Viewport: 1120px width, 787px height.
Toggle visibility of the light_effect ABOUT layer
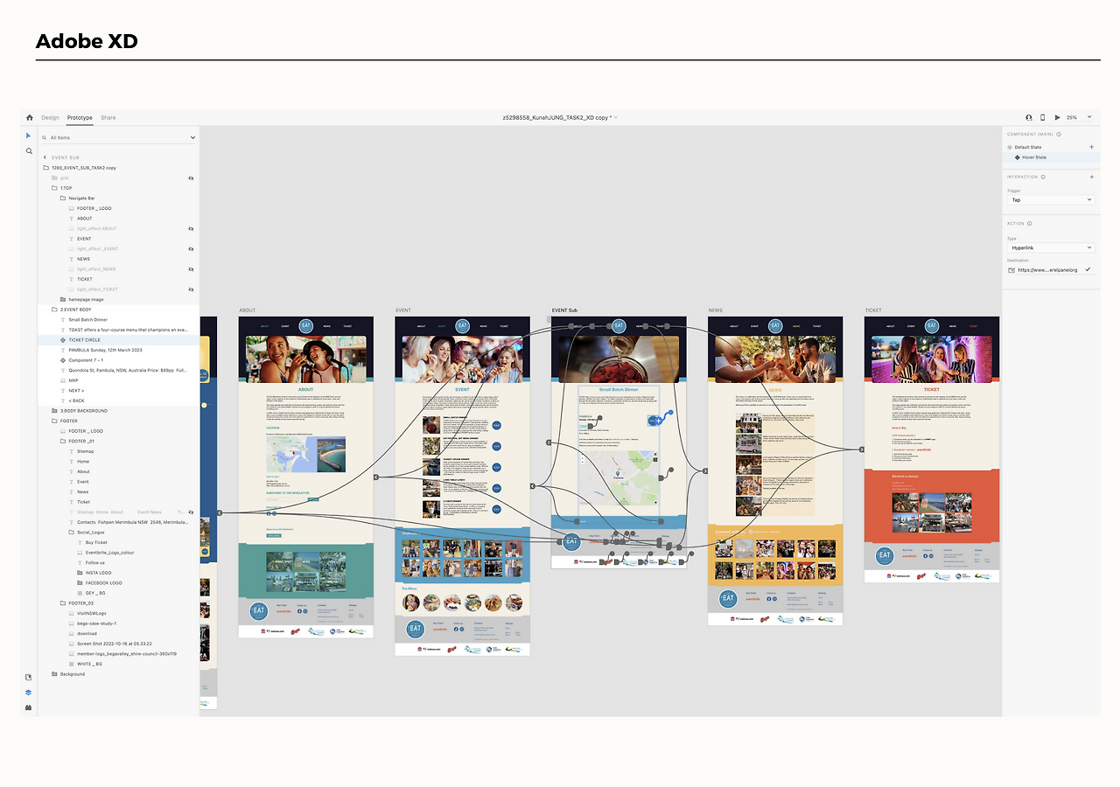point(191,228)
